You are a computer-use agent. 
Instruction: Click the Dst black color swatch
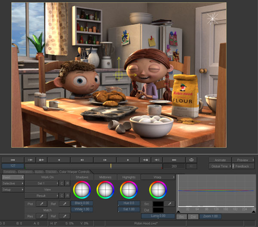click(x=158, y=210)
